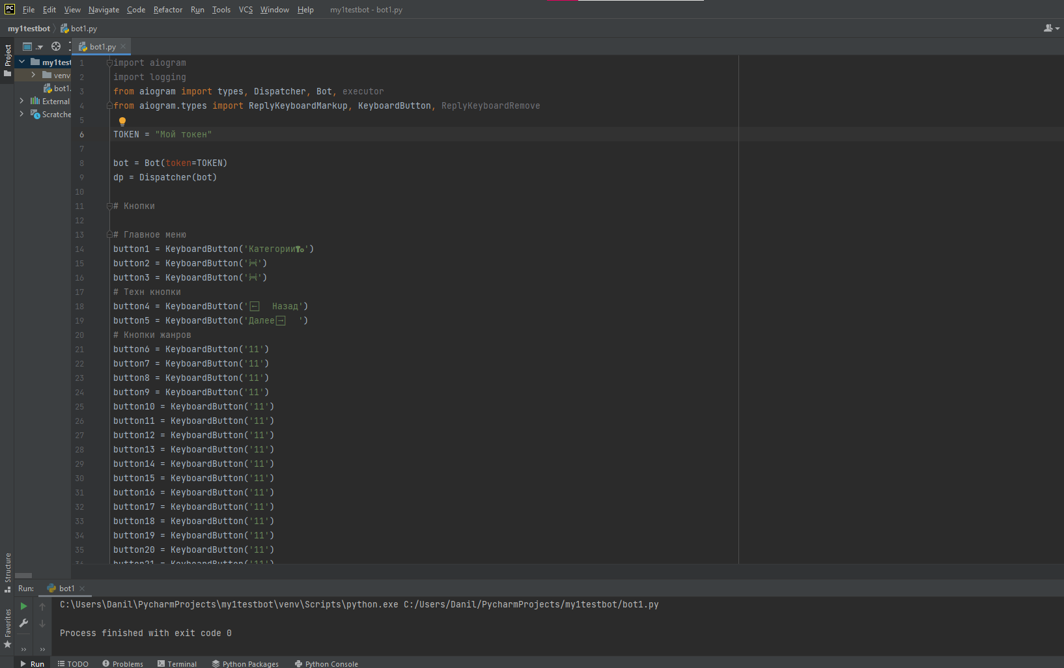Close the bot1.py editor tab

coord(123,46)
